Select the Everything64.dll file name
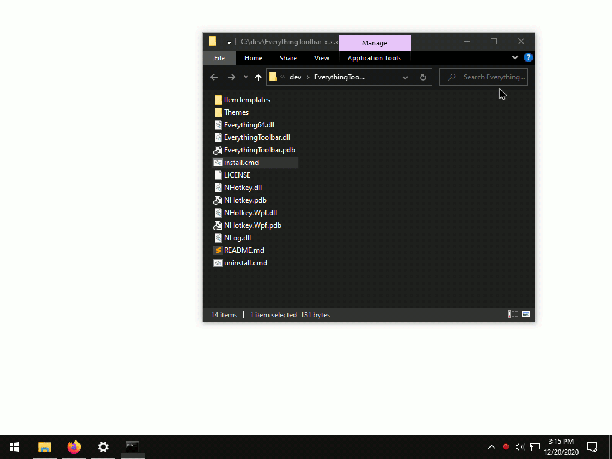 coord(249,125)
